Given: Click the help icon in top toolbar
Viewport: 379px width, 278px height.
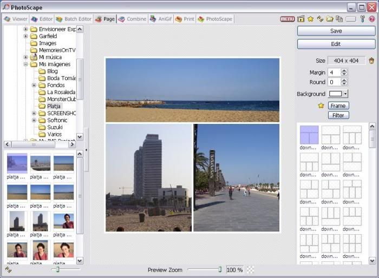Looking at the screenshot, I should 372,19.
